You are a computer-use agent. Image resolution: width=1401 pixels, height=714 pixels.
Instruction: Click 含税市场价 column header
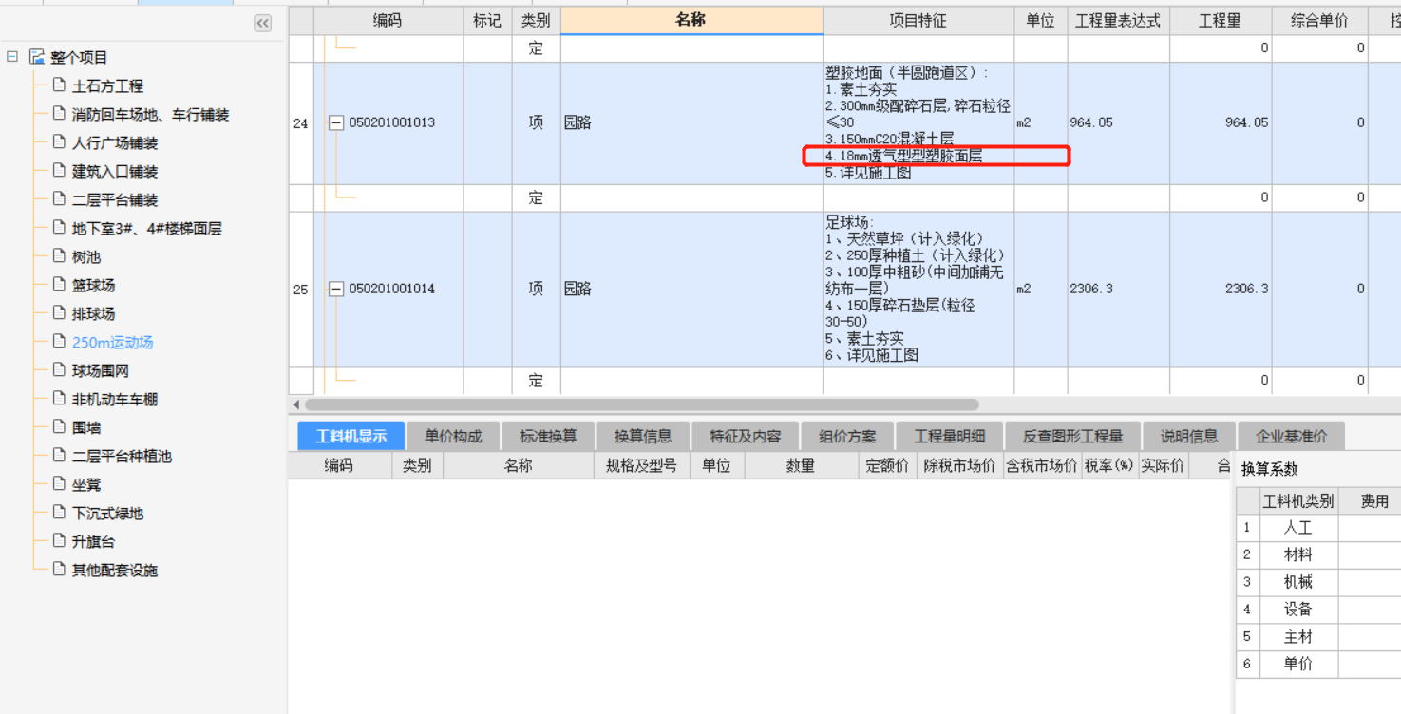point(1042,465)
